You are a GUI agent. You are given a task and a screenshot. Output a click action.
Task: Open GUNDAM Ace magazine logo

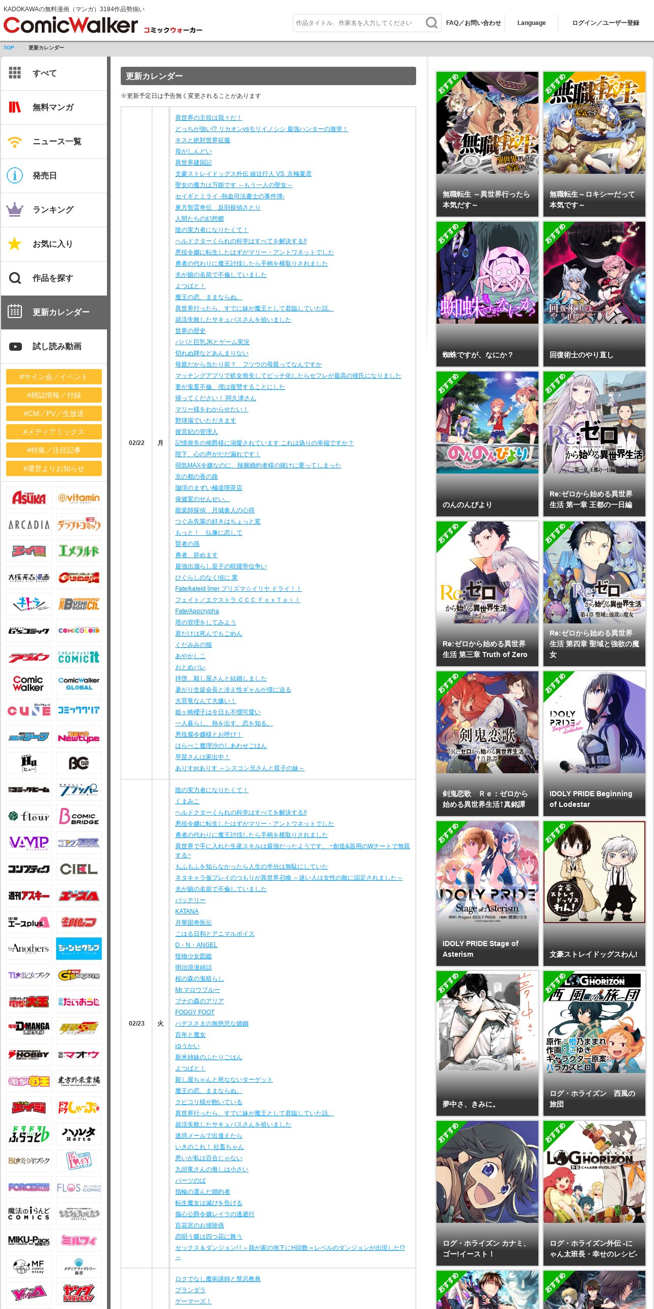pos(79,578)
